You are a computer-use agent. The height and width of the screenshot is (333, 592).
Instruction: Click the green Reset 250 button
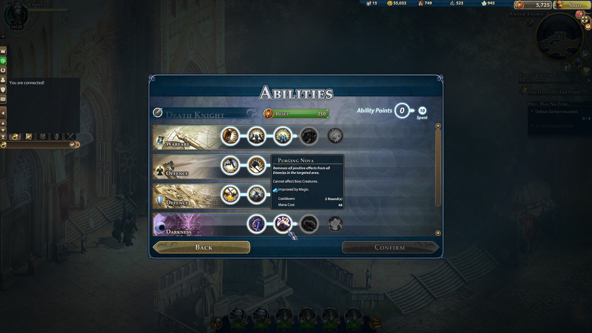tap(296, 114)
